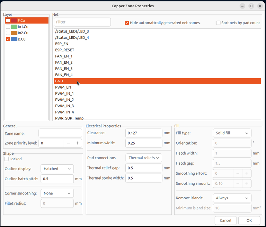Open the Corner smoothing dropdown
Viewport: 266px width, 227px height.
click(x=57, y=193)
